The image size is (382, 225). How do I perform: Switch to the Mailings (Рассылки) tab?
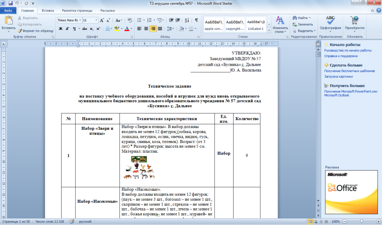point(107,10)
